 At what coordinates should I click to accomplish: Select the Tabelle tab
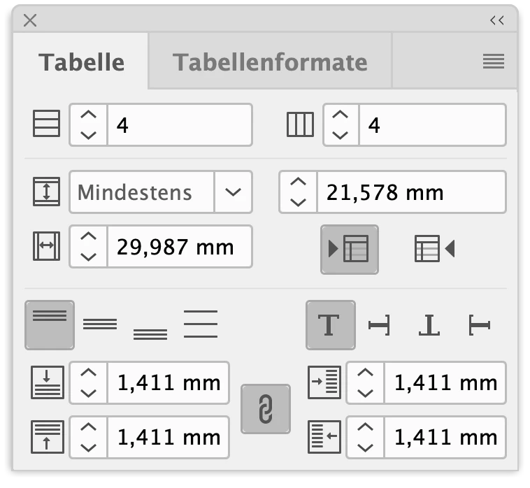tap(81, 62)
